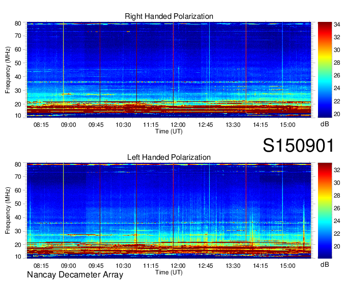346x281 pixels.
Task: Click the "34" value on Right Handed colorbar
Action: [337, 24]
